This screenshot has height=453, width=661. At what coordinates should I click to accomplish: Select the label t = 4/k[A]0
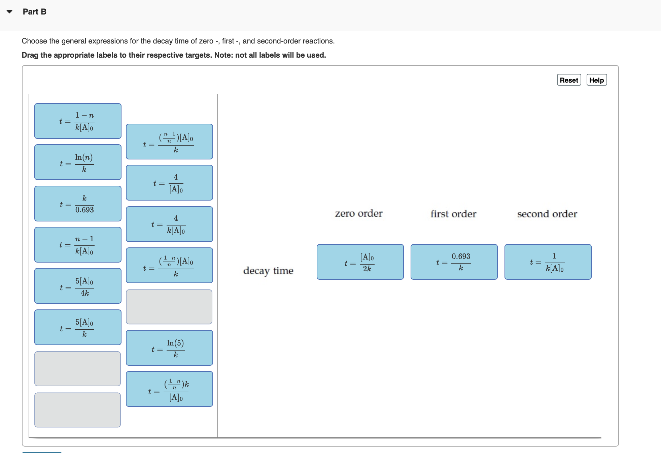point(169,224)
